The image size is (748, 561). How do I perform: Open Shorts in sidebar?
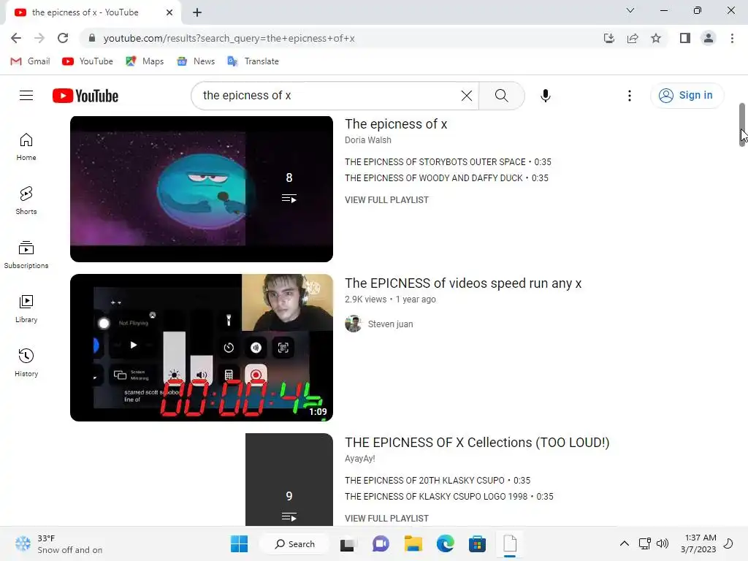pyautogui.click(x=26, y=200)
